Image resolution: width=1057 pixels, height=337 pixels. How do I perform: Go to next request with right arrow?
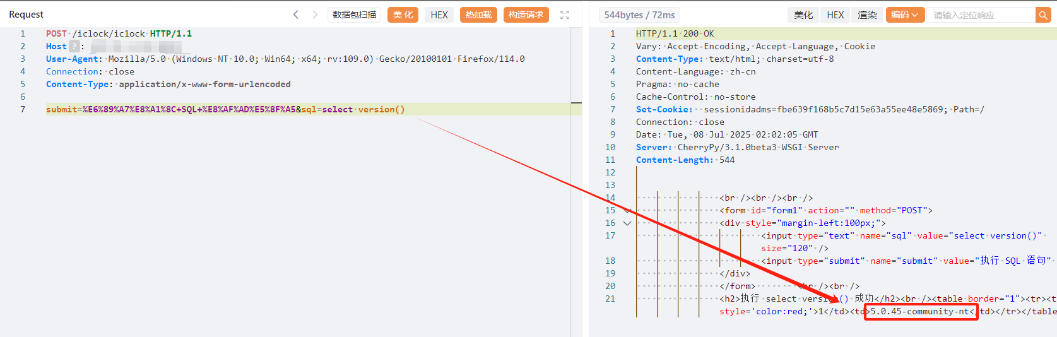[x=315, y=15]
